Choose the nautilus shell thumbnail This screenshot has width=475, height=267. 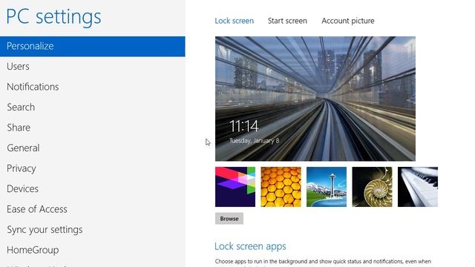[372, 187]
